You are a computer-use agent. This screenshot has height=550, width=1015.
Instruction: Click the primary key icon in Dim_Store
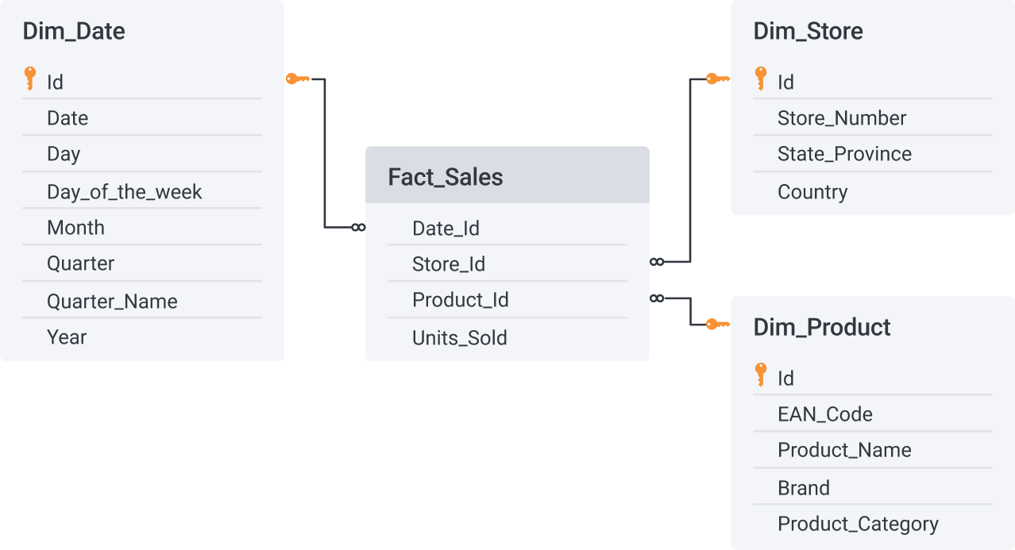[761, 79]
